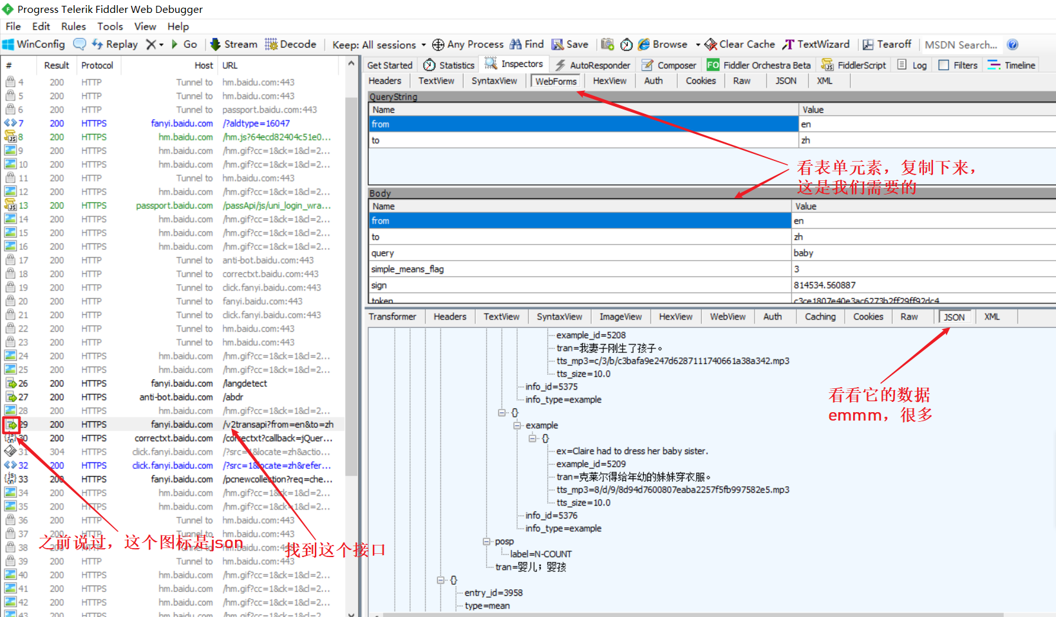The width and height of the screenshot is (1056, 617).
Task: Select the query row in Body table
Action: [x=712, y=253]
